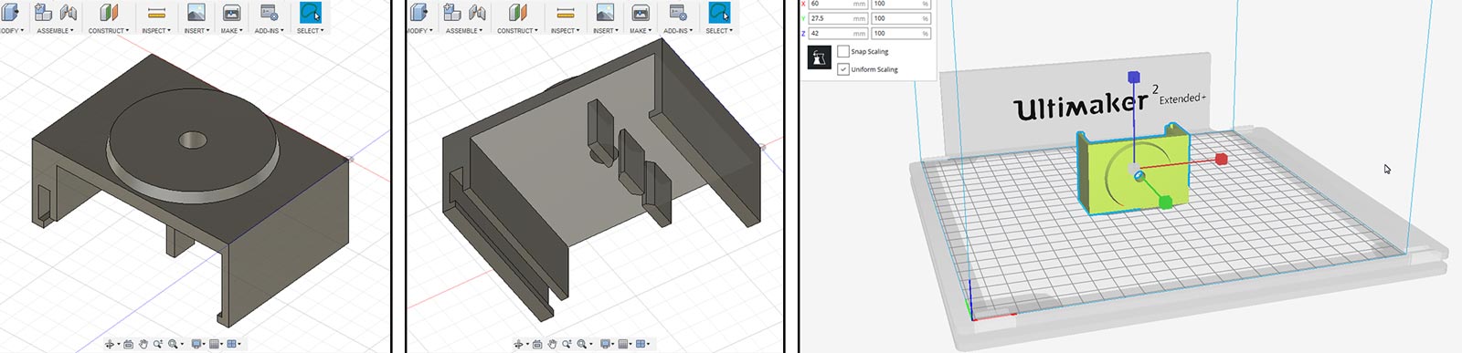Open INSPECT menu in underside-view Fusion window
This screenshot has height=353, width=1462.
click(x=566, y=31)
